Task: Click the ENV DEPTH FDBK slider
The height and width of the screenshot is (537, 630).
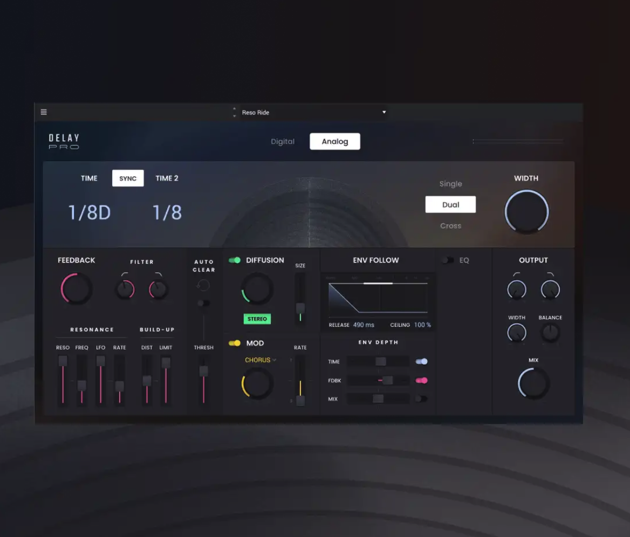Action: [x=378, y=380]
